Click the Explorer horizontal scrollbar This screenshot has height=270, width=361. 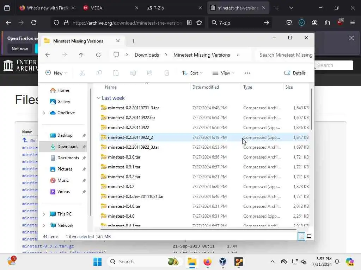click(198, 229)
